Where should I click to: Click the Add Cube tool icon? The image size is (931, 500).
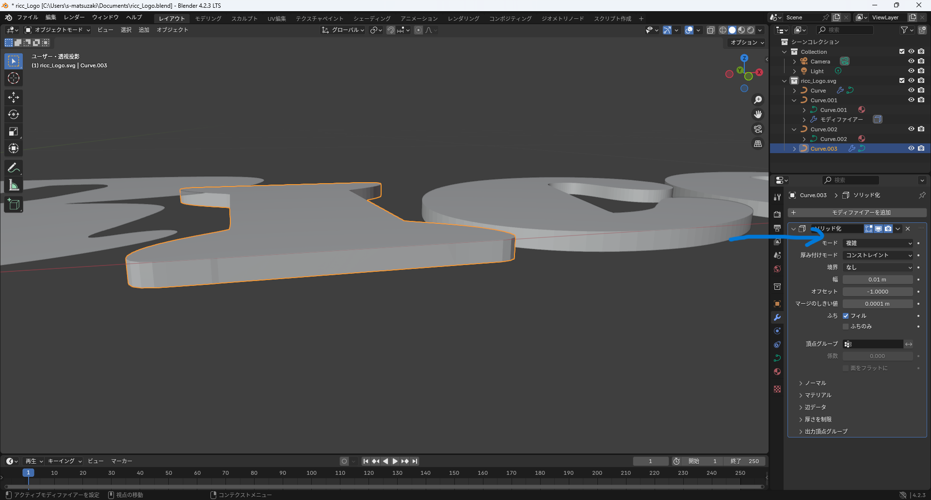click(14, 204)
